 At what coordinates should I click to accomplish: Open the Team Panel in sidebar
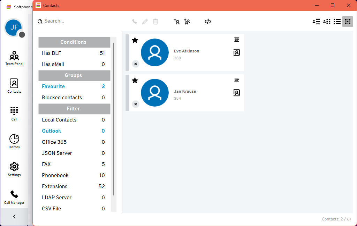[x=14, y=58]
